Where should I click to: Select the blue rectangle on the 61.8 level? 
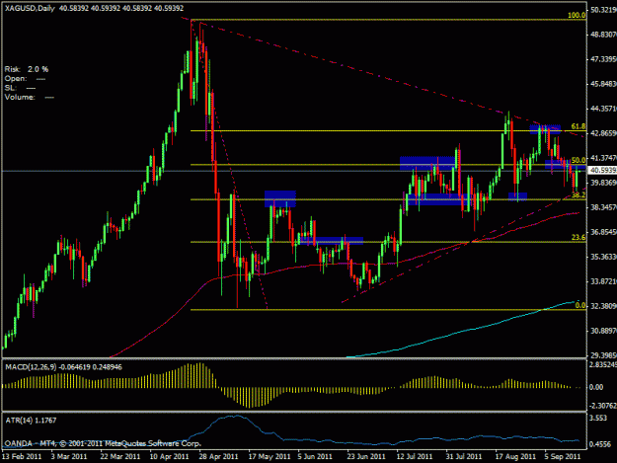[545, 129]
